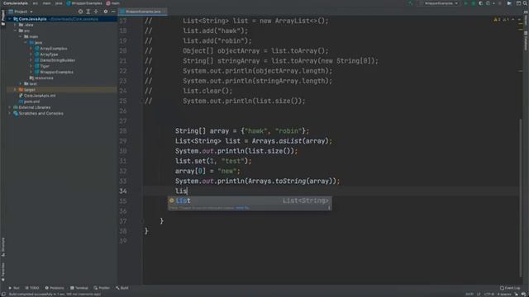Click the warnings indicator in editor corner
This screenshot has height=297, width=529.
click(501, 20)
